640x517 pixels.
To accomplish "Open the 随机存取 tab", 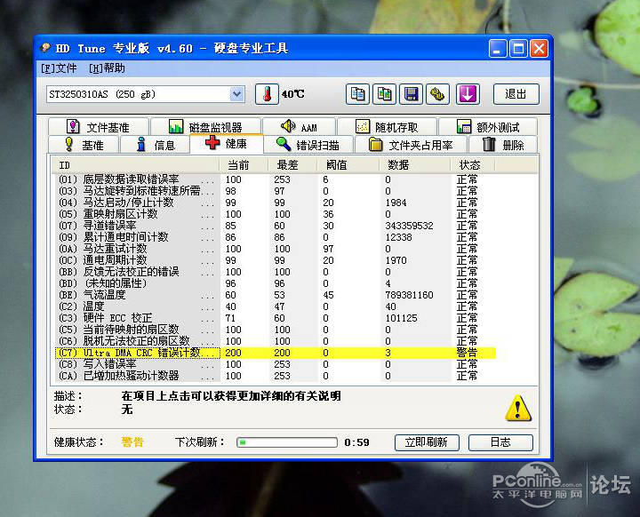I will 387,127.
